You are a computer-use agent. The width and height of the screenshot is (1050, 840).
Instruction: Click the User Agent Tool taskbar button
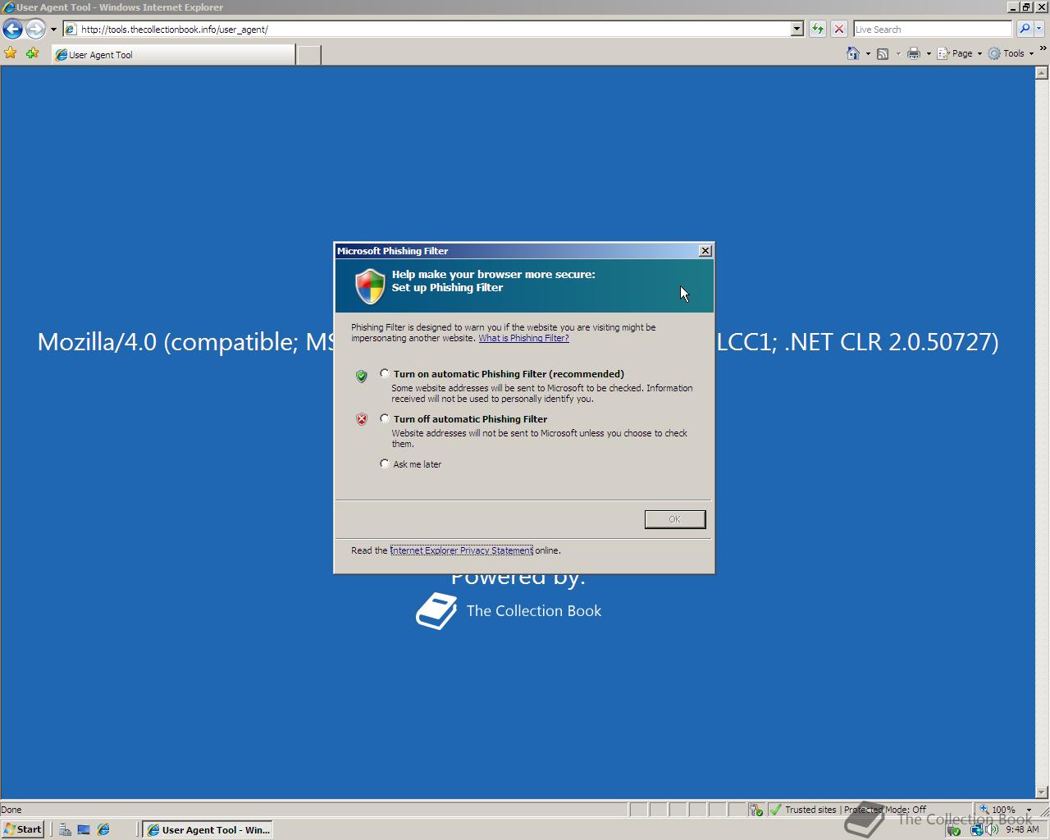(x=208, y=829)
